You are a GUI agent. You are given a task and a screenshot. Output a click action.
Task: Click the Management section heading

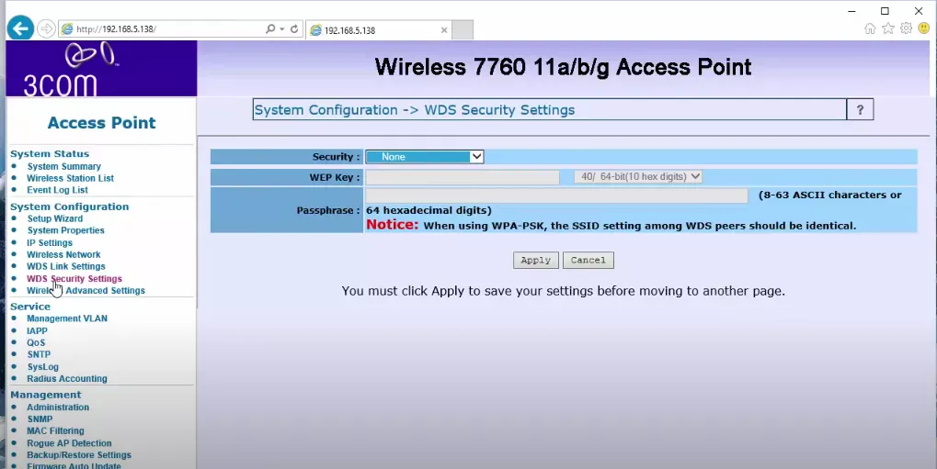coord(45,395)
